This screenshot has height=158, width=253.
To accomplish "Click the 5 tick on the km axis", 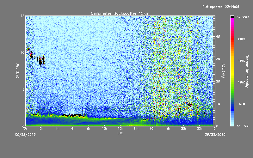I will coord(23,89).
